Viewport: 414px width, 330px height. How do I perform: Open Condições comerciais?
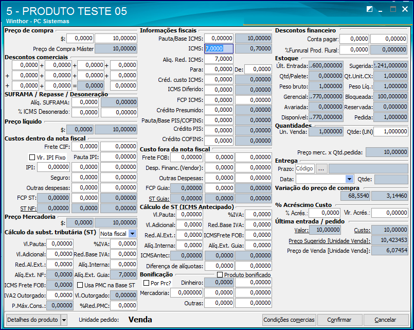tap(289, 320)
